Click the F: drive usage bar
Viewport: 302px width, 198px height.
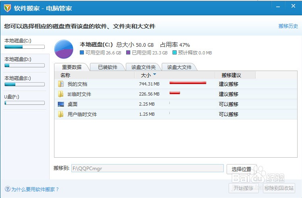(x=25, y=103)
